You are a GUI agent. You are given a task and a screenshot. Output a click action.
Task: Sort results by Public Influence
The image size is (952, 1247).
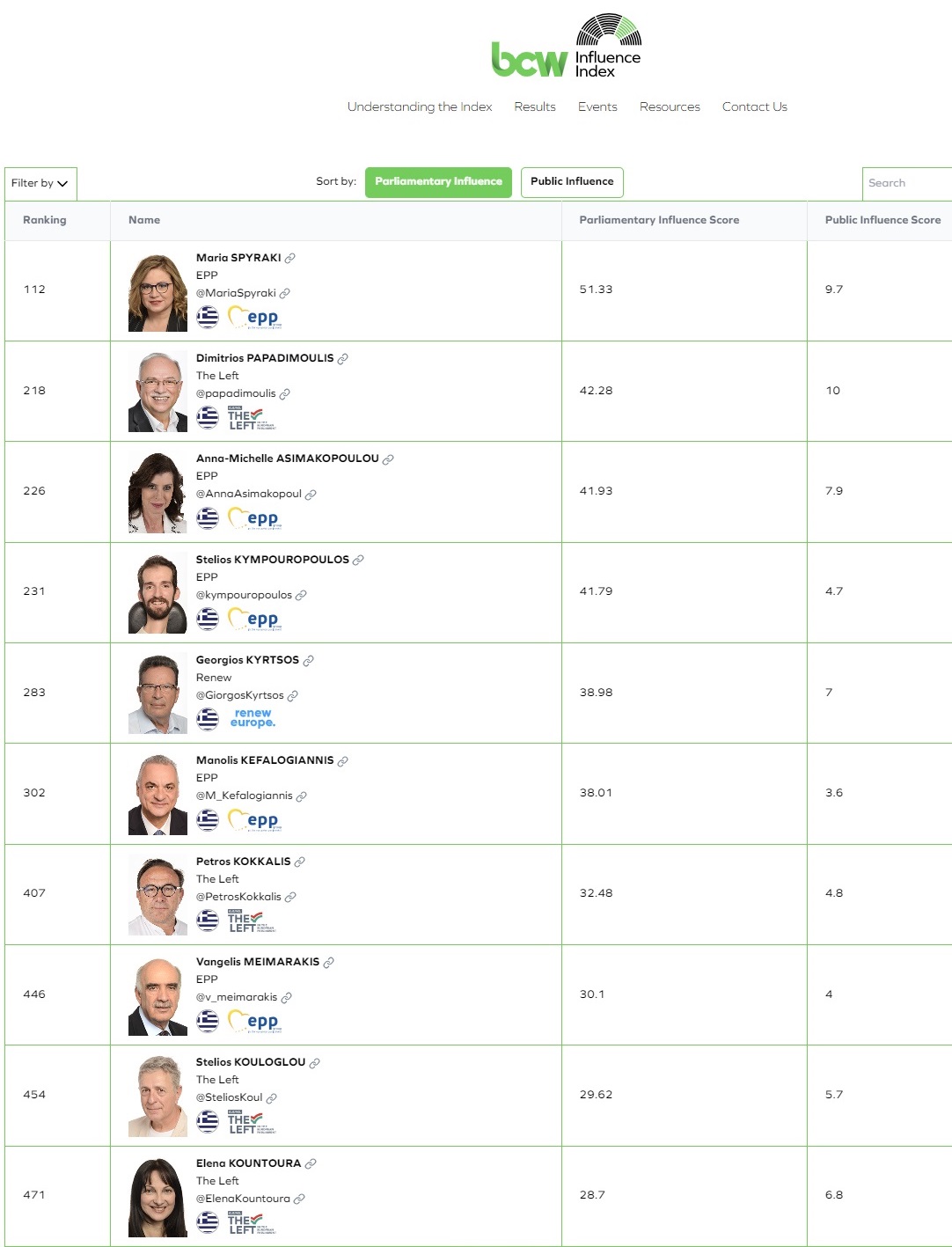[x=572, y=182]
